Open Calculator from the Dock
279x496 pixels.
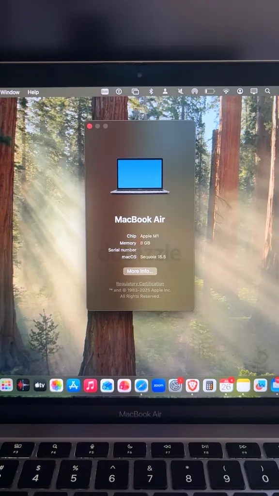click(x=209, y=386)
